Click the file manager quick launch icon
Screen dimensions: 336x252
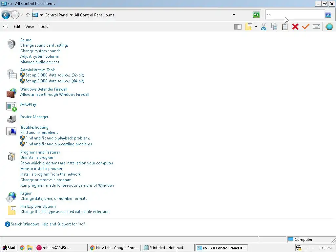(x=30, y=248)
